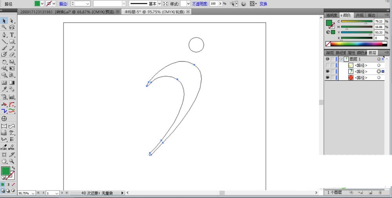Switch to the 外观 panel tab
This screenshot has width=392, height=198.
(359, 15)
